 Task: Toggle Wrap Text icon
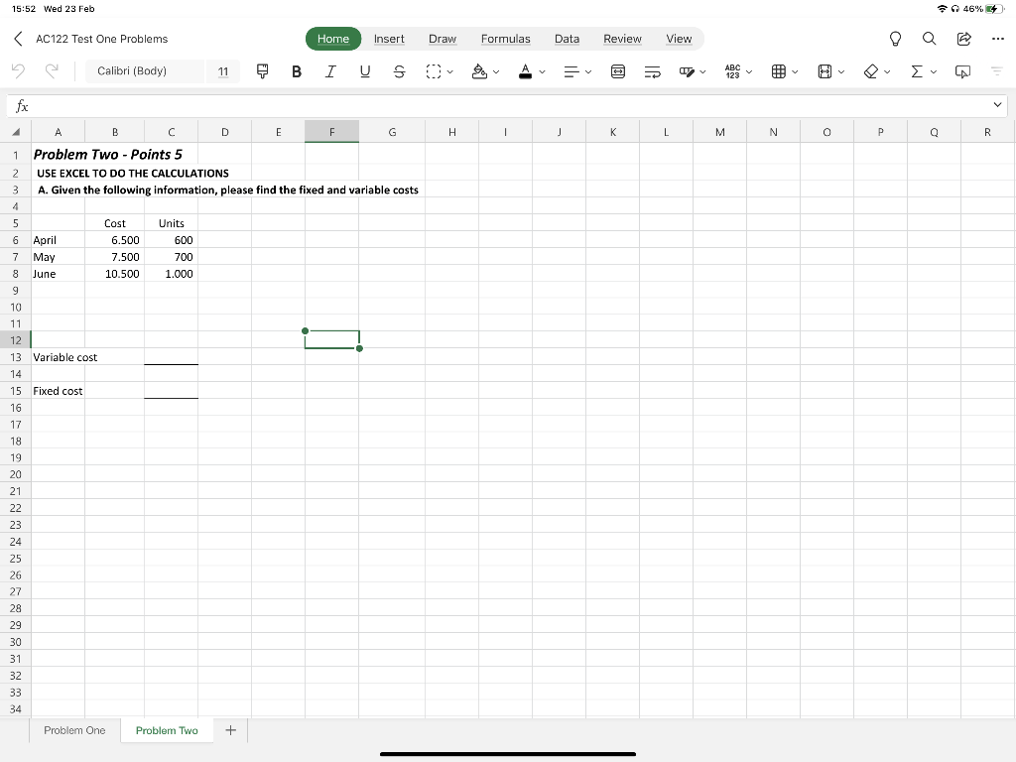[x=653, y=71]
